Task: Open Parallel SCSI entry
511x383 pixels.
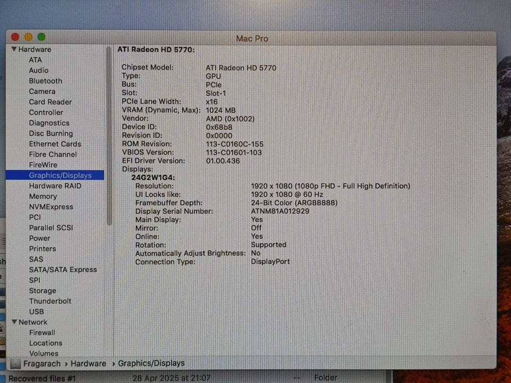Action: [x=51, y=228]
